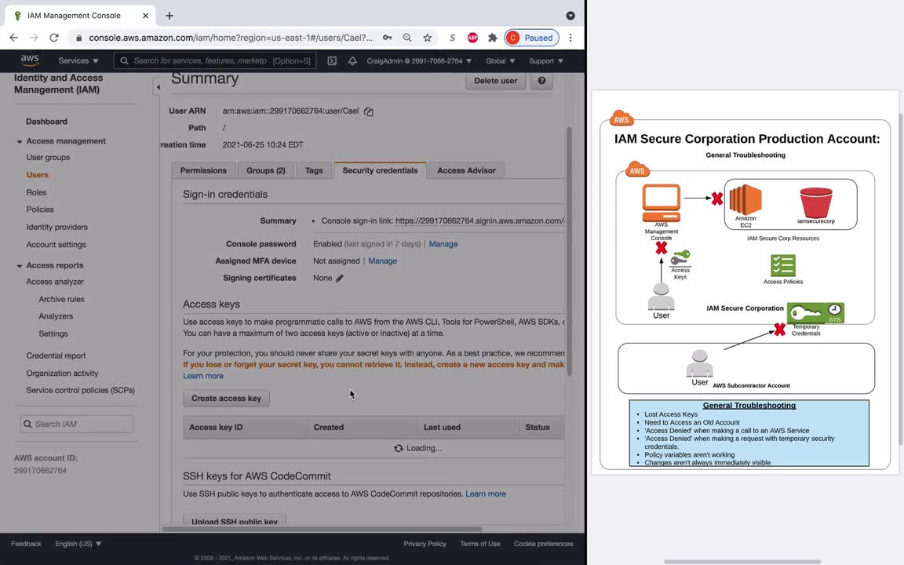Open the console sign-in link URL
This screenshot has width=904, height=565.
coord(479,221)
